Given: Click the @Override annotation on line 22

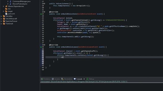Looking at the screenshot, I should (x=54, y=12).
